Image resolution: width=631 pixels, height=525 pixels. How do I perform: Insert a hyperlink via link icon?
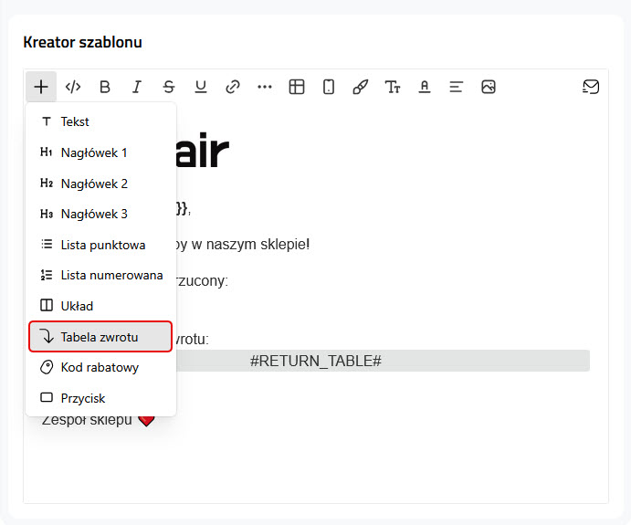(x=233, y=87)
